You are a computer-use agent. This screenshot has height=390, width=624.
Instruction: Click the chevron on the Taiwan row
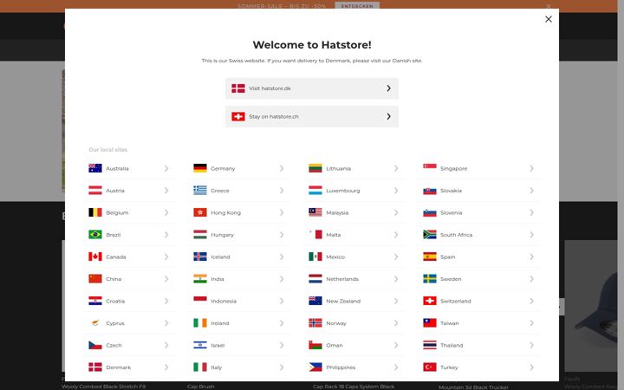pos(531,323)
